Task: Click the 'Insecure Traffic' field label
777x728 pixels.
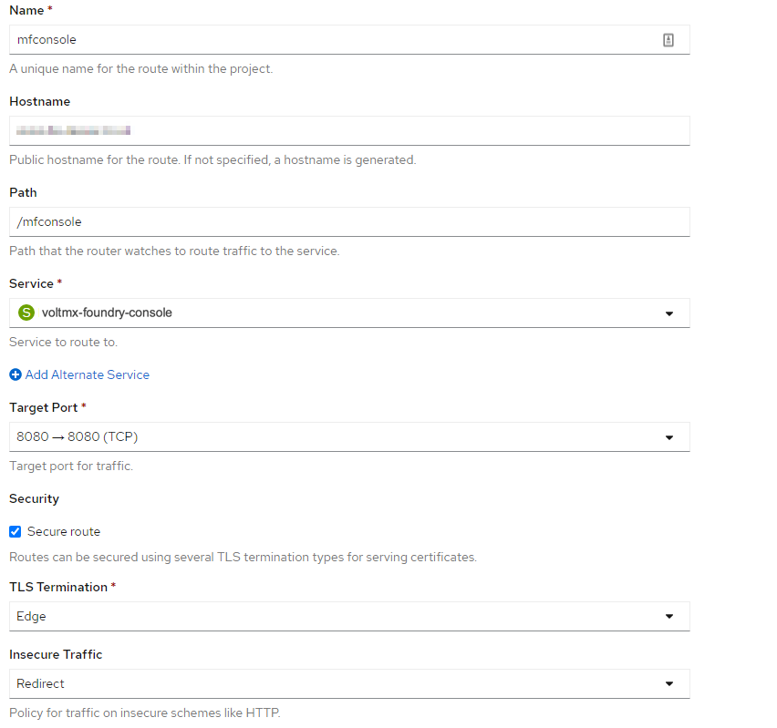Action: [56, 654]
